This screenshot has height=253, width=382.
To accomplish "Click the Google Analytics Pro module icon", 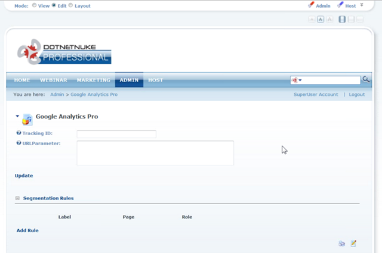I will coord(27,119).
